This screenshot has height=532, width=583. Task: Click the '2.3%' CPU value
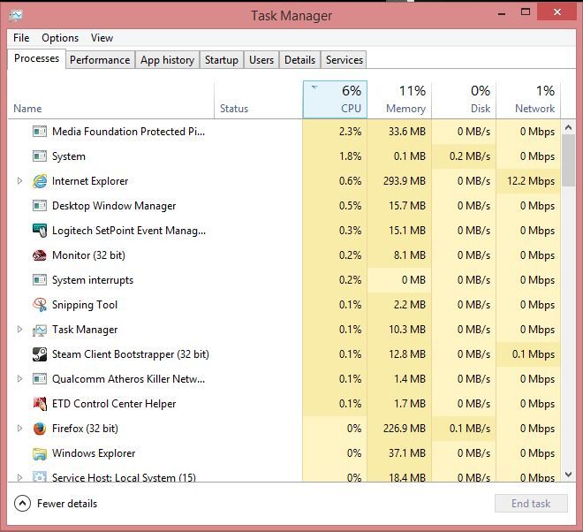[x=351, y=132]
